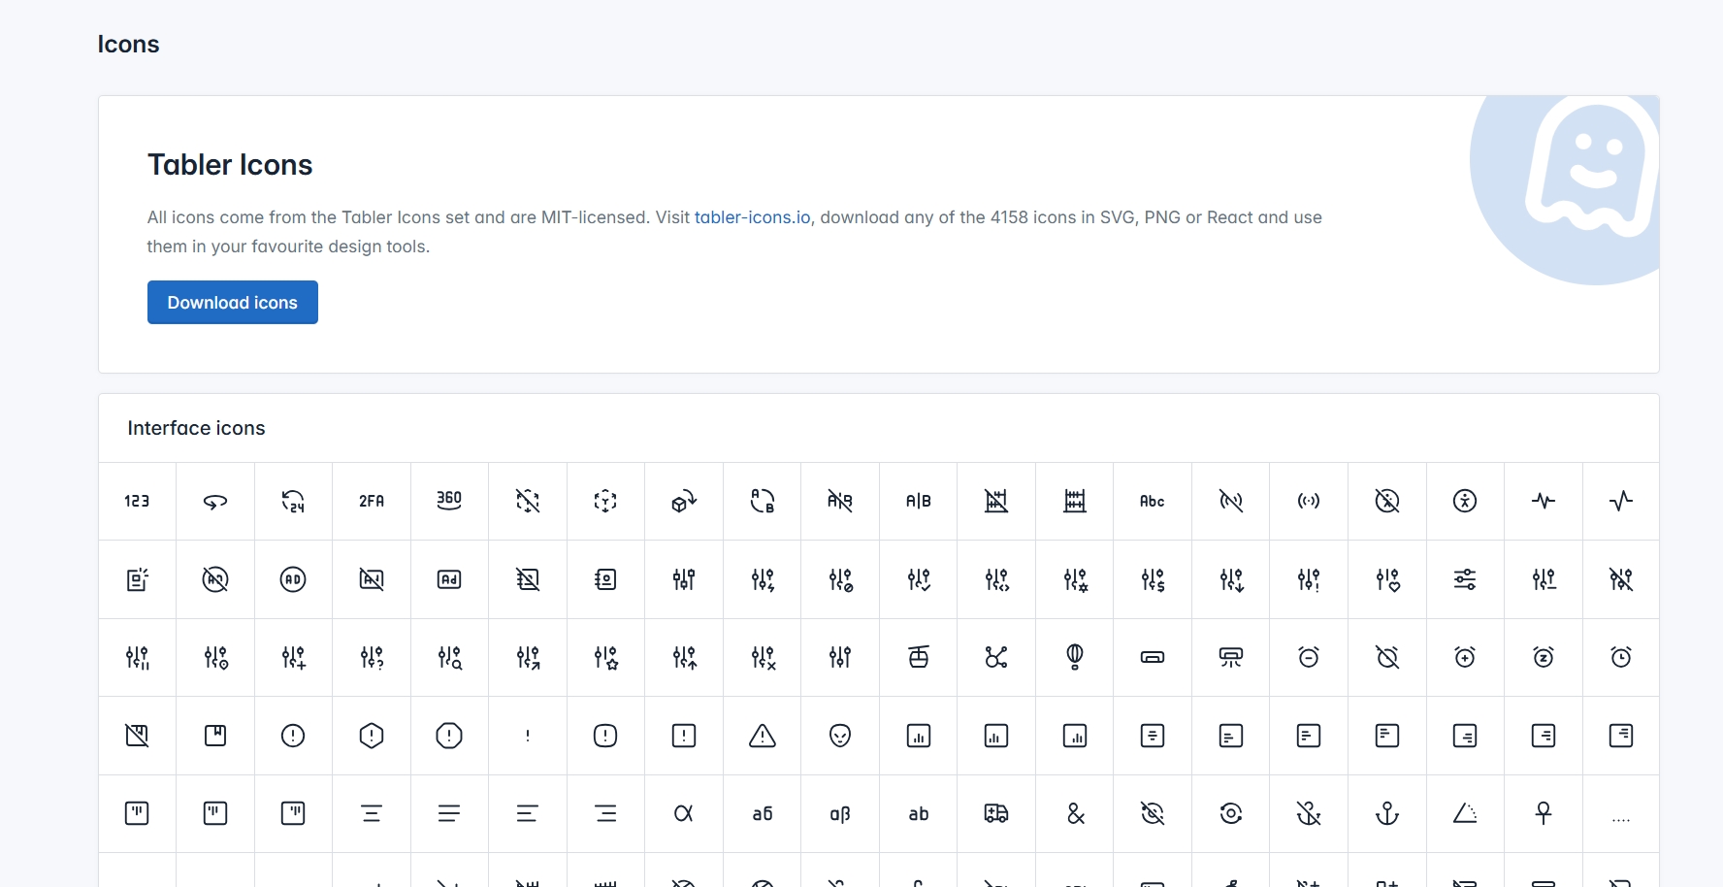The width and height of the screenshot is (1723, 887).
Task: Select the air conditioning icon
Action: coord(1230,657)
